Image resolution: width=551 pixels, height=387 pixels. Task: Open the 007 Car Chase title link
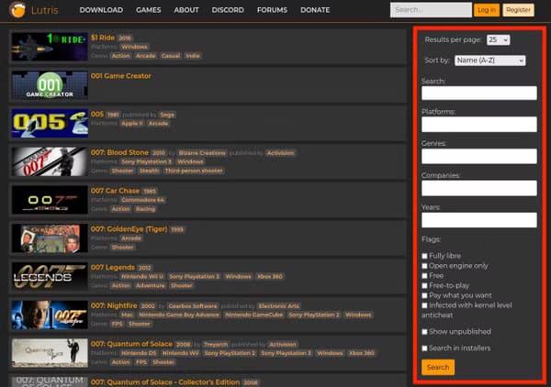(115, 191)
